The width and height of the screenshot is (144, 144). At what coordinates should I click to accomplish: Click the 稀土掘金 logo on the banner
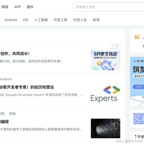tap(139, 61)
